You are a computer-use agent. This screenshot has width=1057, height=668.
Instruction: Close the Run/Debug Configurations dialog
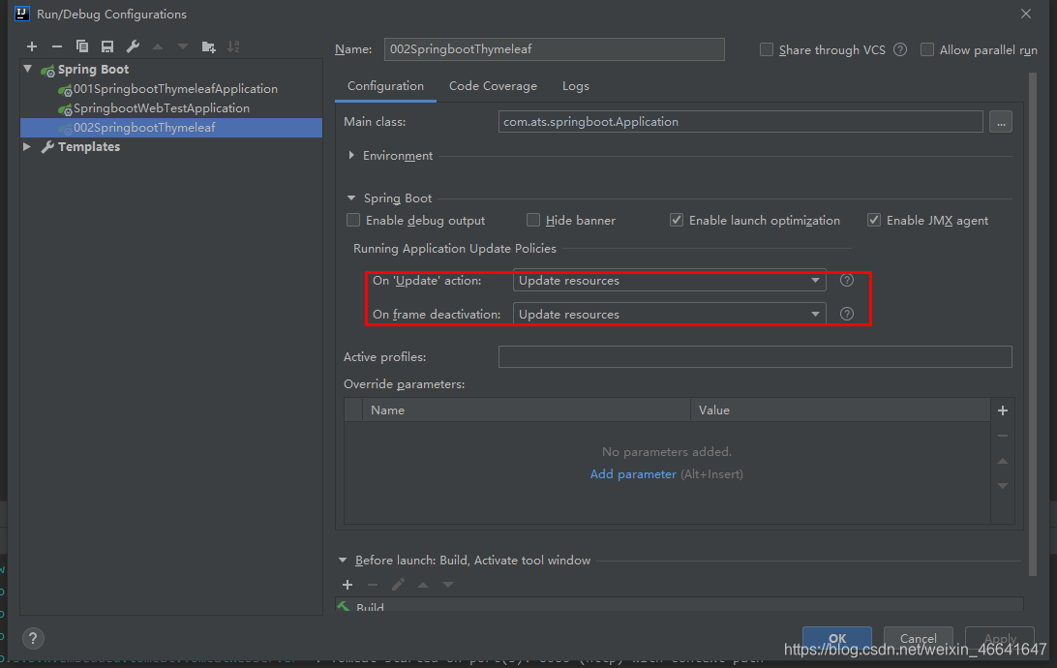1026,14
